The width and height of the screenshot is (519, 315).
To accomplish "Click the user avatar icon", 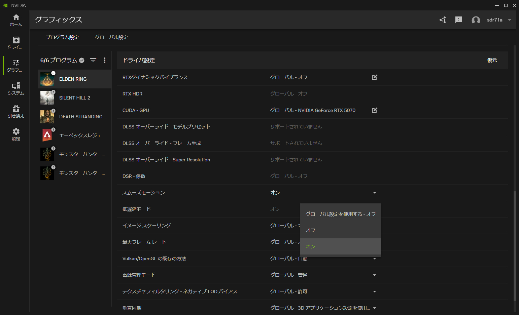I will tap(476, 20).
